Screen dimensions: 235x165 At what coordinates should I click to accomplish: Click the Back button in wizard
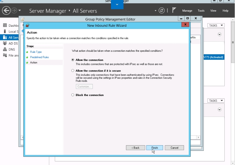[x=135, y=148]
